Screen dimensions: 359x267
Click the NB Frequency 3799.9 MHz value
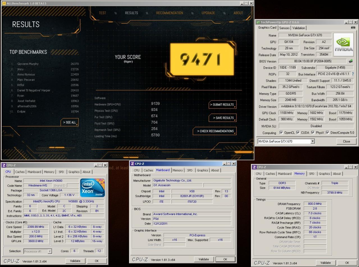pyautogui.click(x=335, y=193)
